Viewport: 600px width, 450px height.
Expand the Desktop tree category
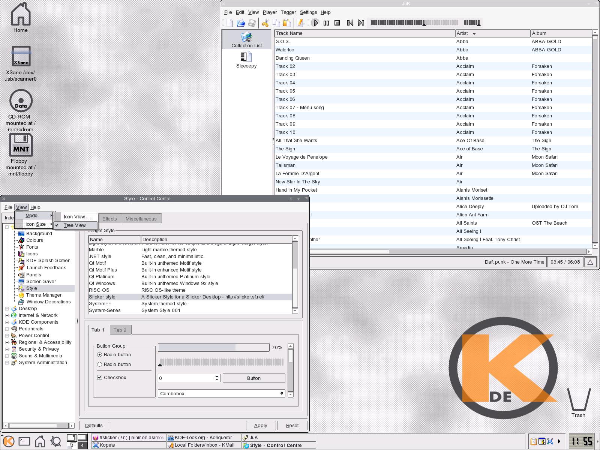pyautogui.click(x=7, y=309)
